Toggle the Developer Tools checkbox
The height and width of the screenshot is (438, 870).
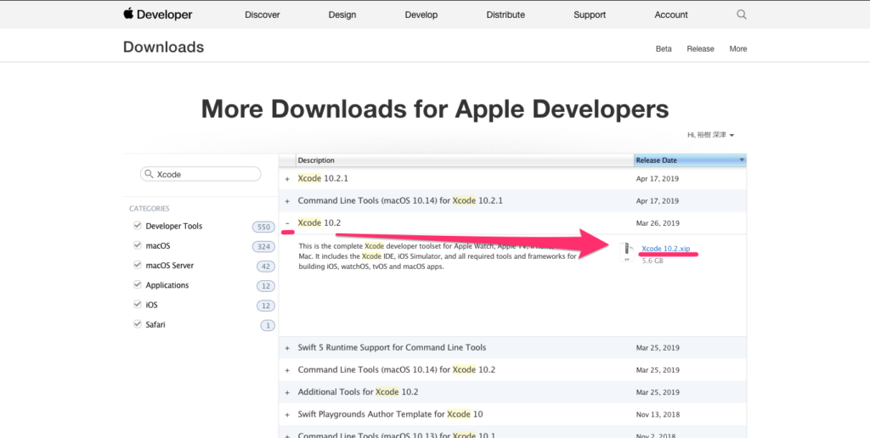(x=137, y=226)
